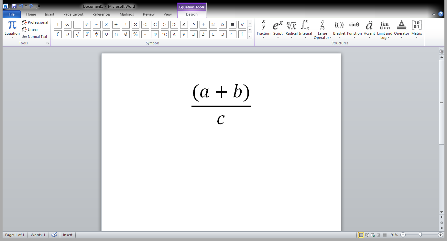Screen dimensions: 447x241
Task: Expand the symbols gallery with More arrow
Action: [x=249, y=36]
